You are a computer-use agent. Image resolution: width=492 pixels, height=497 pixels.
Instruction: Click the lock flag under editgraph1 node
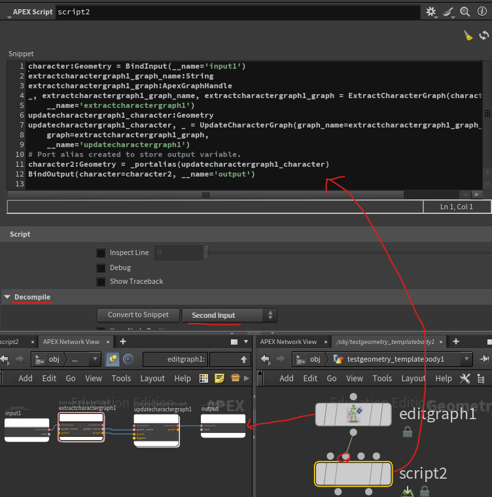click(408, 432)
